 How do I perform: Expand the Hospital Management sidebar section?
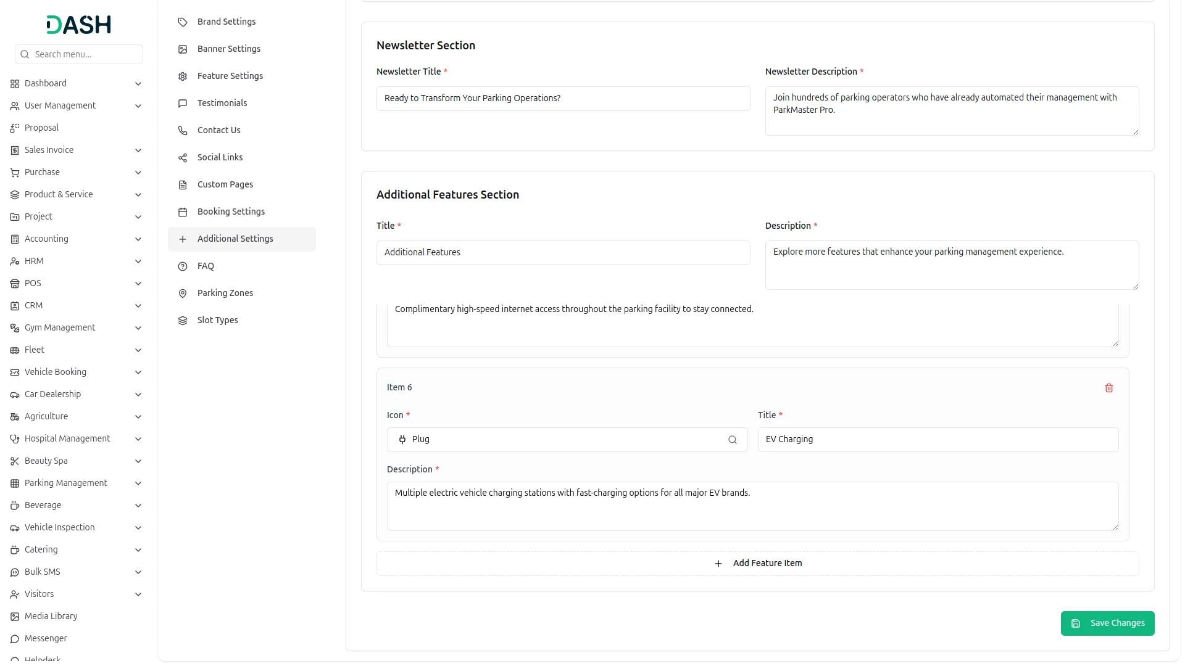(138, 439)
